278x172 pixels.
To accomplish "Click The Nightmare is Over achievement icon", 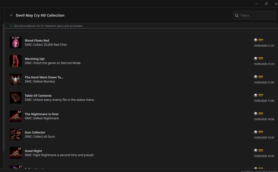I will coord(16,116).
